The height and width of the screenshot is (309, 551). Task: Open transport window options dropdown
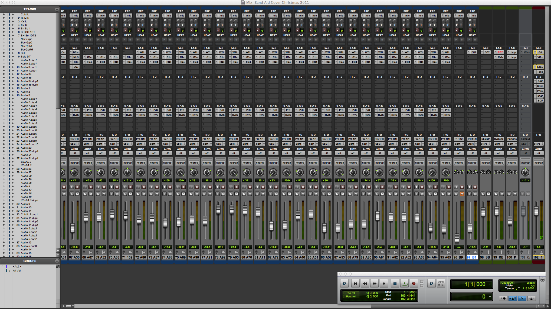pyautogui.click(x=542, y=280)
